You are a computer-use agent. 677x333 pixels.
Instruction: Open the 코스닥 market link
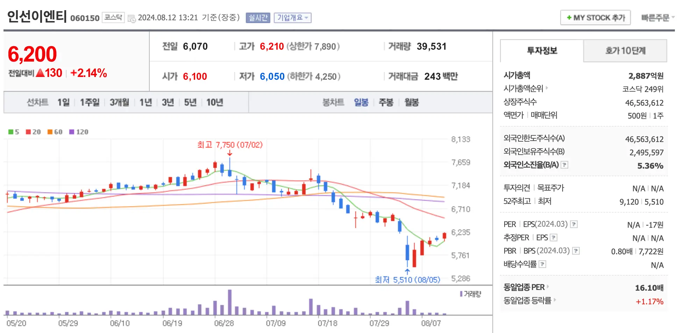click(x=113, y=18)
